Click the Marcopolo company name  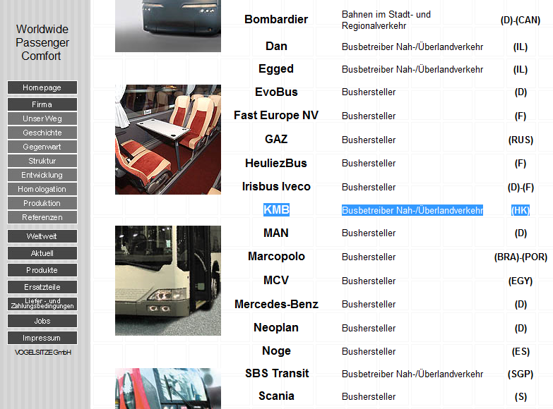276,256
